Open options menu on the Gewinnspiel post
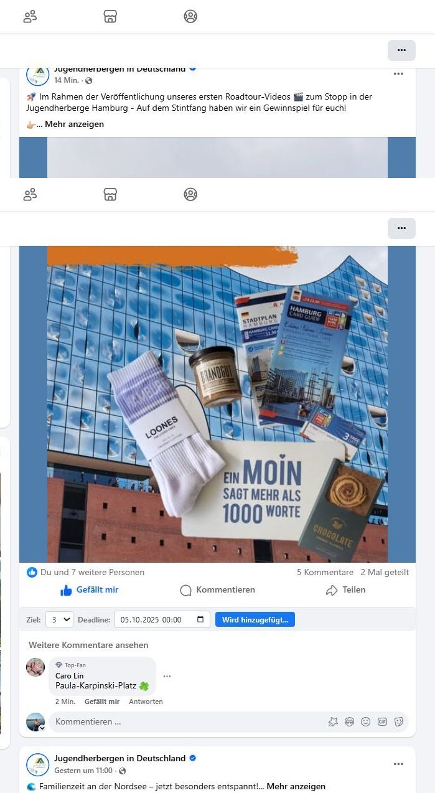This screenshot has height=793, width=435. pyautogui.click(x=398, y=74)
